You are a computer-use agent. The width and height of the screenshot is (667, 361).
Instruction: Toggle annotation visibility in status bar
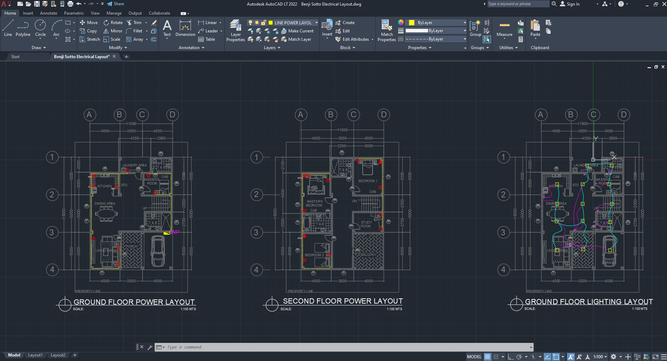click(571, 356)
